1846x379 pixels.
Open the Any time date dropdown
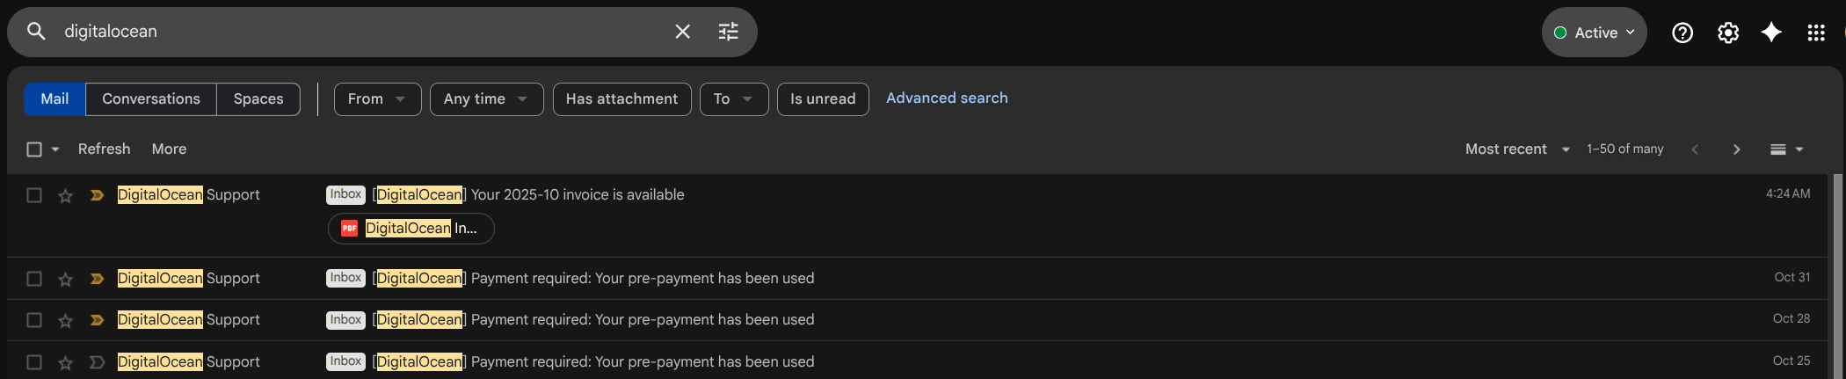tap(486, 99)
